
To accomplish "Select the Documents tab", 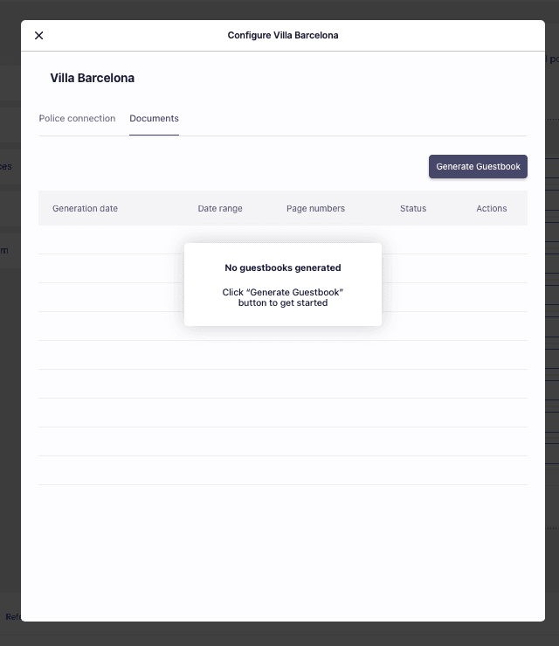I will [x=154, y=119].
